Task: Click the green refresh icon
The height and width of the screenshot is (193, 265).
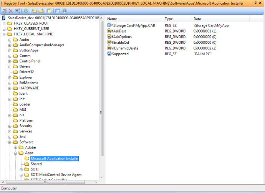Action: 26,11
